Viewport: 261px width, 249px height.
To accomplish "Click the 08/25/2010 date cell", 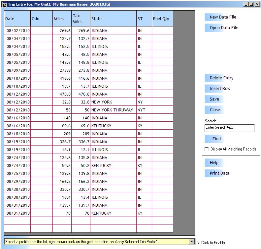I will pos(17,174).
